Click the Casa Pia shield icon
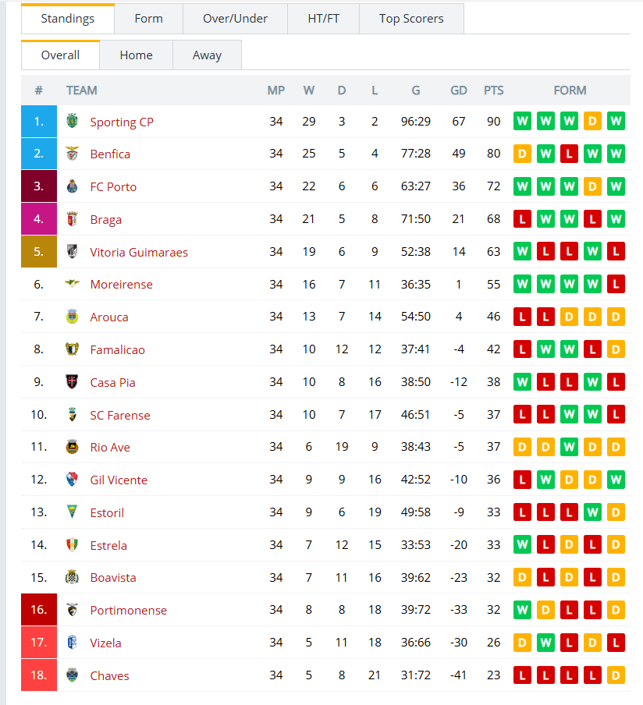This screenshot has height=705, width=643. tap(72, 381)
